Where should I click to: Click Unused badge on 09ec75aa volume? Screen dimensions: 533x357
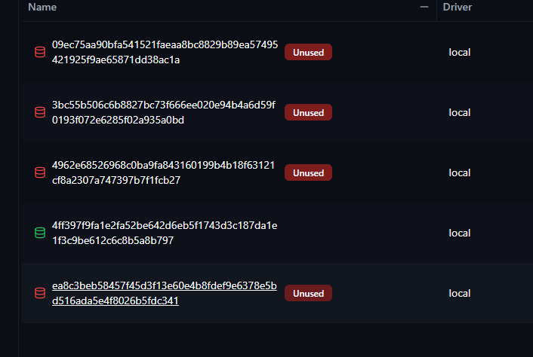click(x=308, y=53)
